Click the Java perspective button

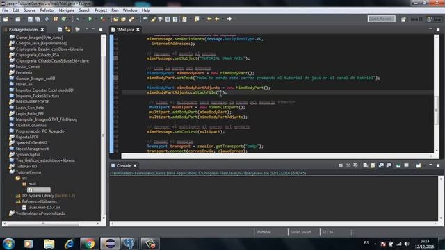[435, 19]
